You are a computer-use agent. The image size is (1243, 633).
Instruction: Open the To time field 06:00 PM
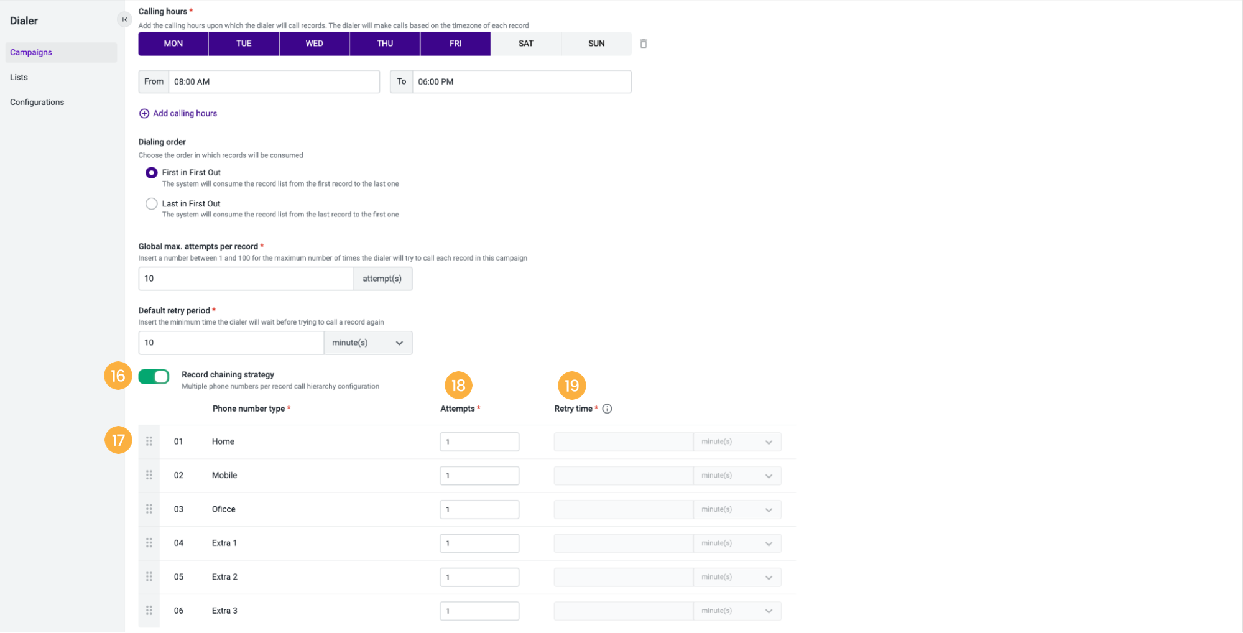click(522, 82)
